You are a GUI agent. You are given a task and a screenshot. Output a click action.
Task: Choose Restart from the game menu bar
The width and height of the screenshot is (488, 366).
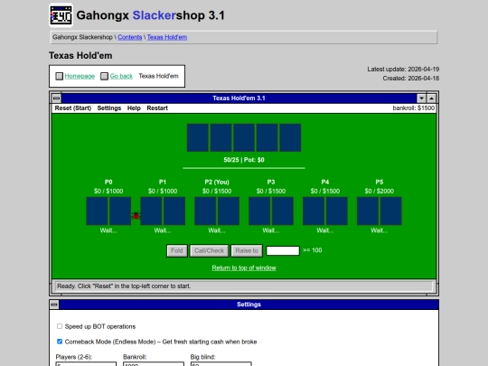click(x=157, y=108)
